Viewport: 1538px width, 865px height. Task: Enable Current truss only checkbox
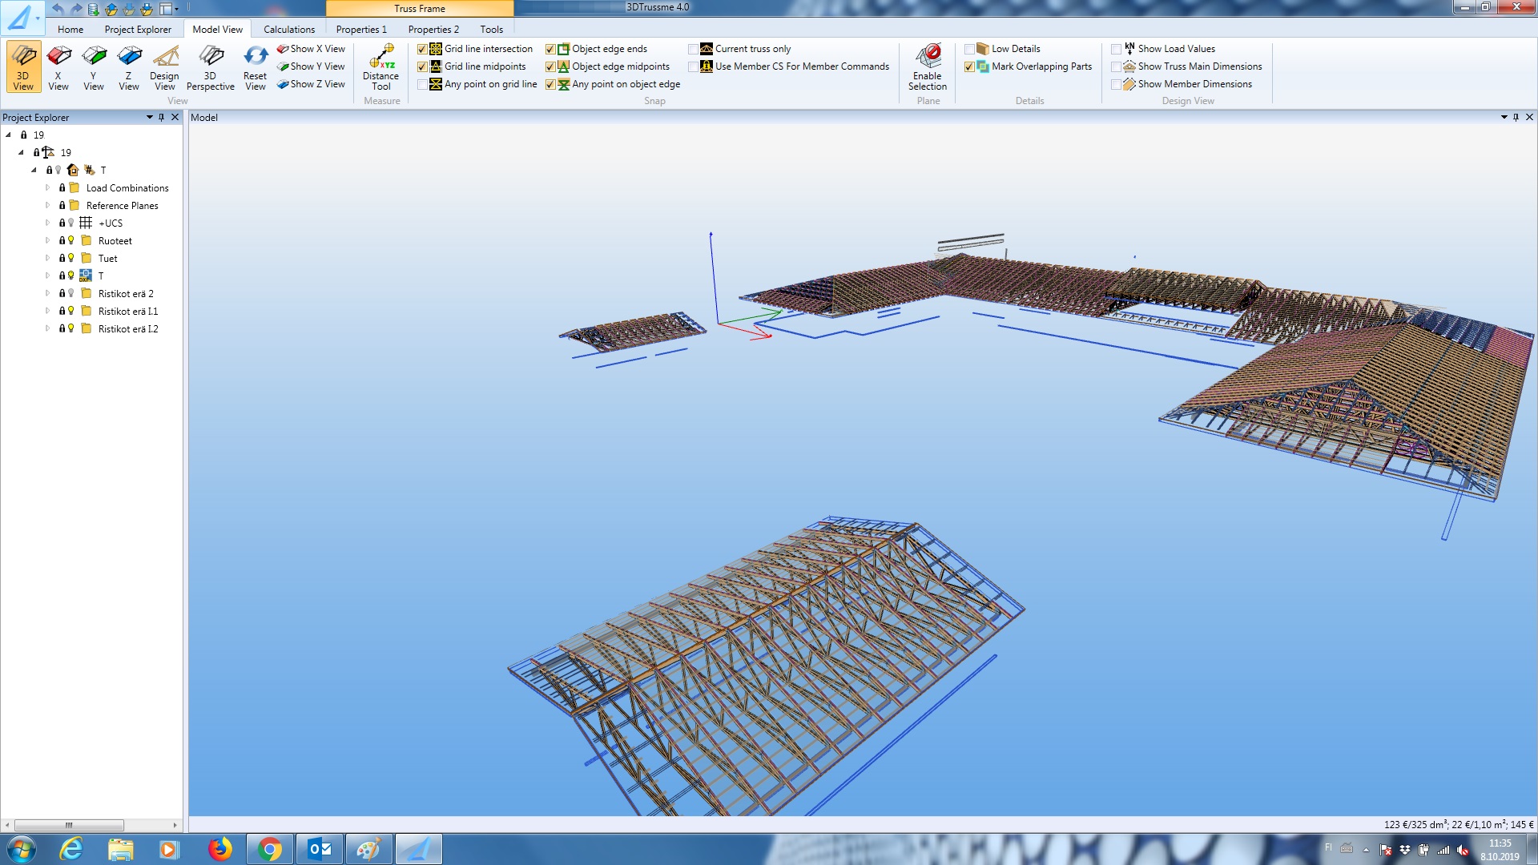(694, 49)
